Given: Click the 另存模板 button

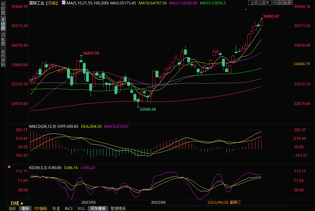Looking at the screenshot, I should pyautogui.click(x=97, y=208).
